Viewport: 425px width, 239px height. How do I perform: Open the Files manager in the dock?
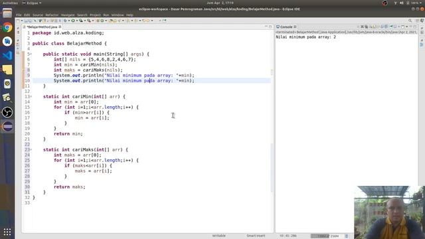tap(7, 13)
